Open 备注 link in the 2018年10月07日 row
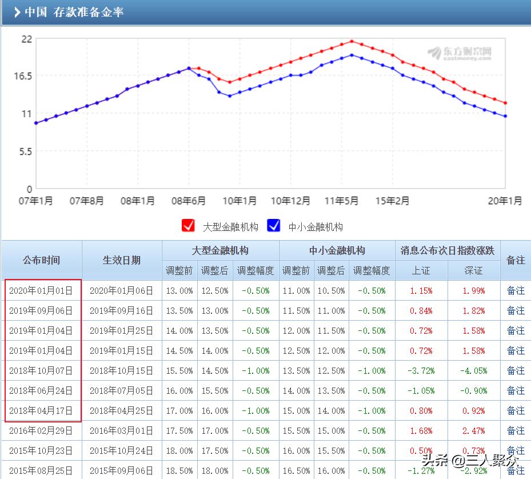 517,370
